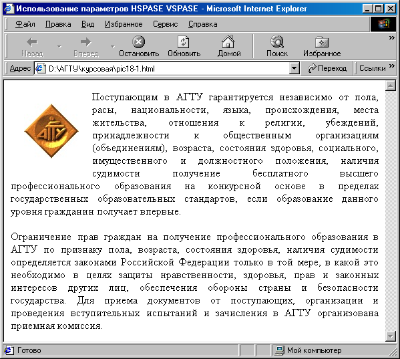Open the Избранное favorites folder icon
The image size is (400, 359).
pyautogui.click(x=322, y=42)
